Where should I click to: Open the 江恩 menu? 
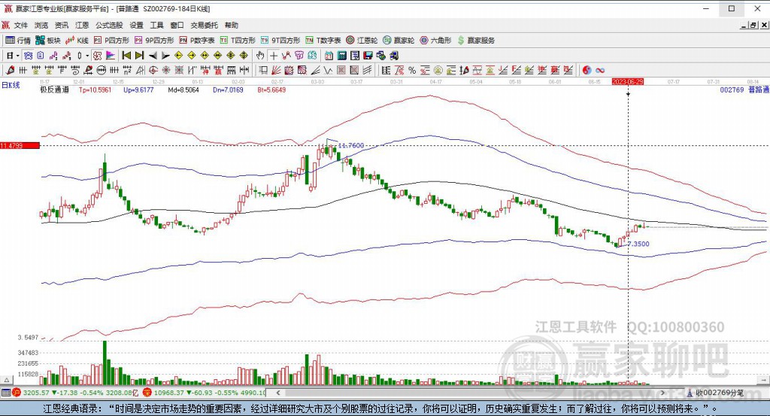coord(82,25)
